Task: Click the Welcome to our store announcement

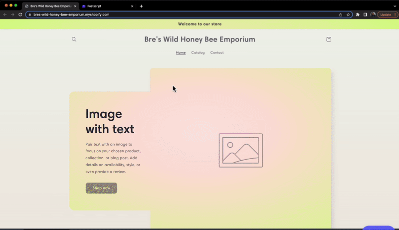Action: [200, 24]
